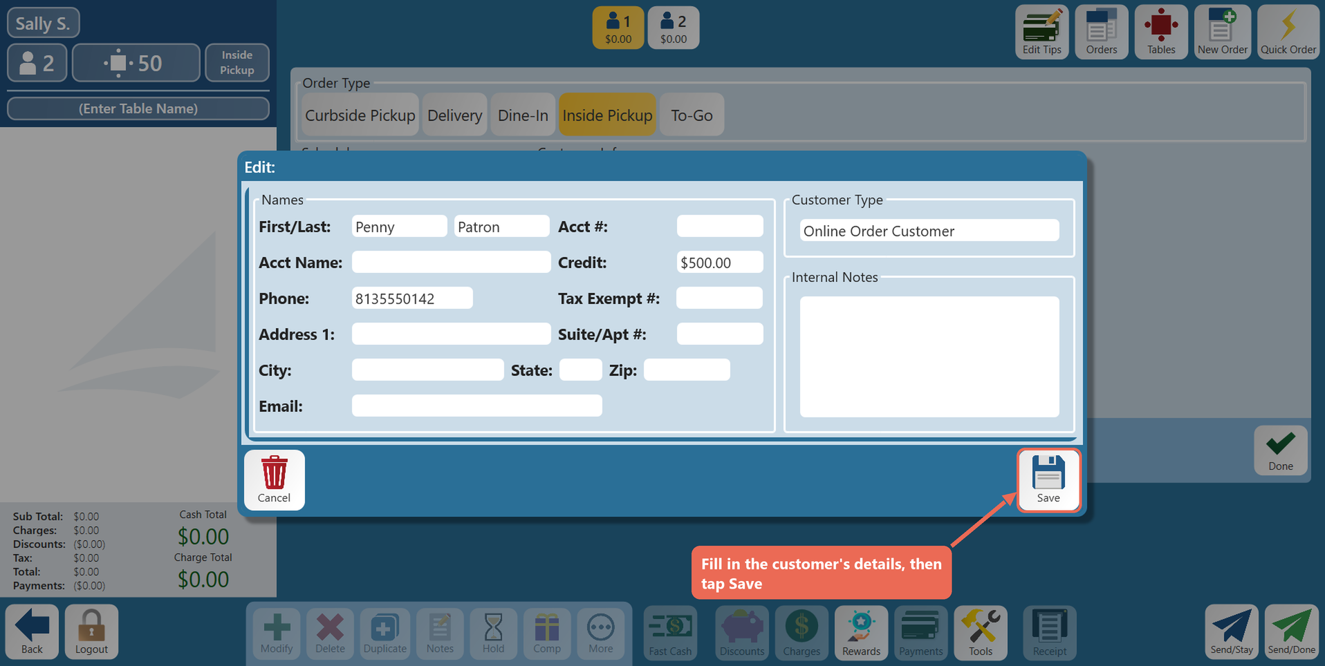Click the Logout padlock icon
1325x666 pixels.
click(x=91, y=631)
